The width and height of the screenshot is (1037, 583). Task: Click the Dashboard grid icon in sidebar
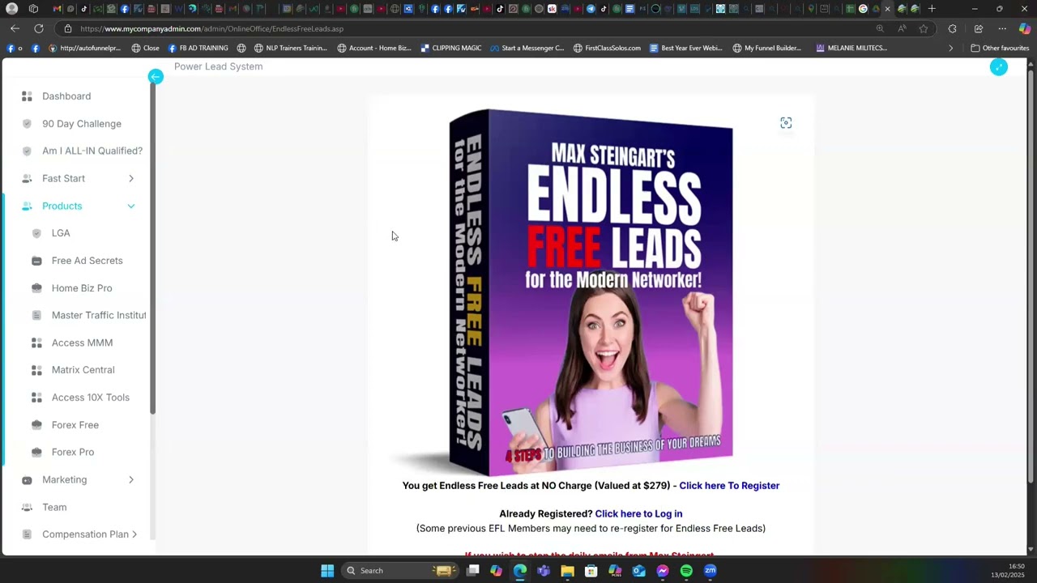click(27, 96)
